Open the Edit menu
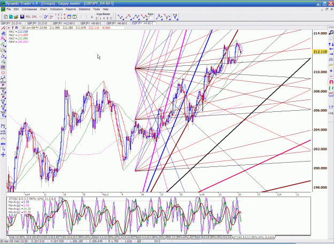334x244 pixels. pos(16,9)
